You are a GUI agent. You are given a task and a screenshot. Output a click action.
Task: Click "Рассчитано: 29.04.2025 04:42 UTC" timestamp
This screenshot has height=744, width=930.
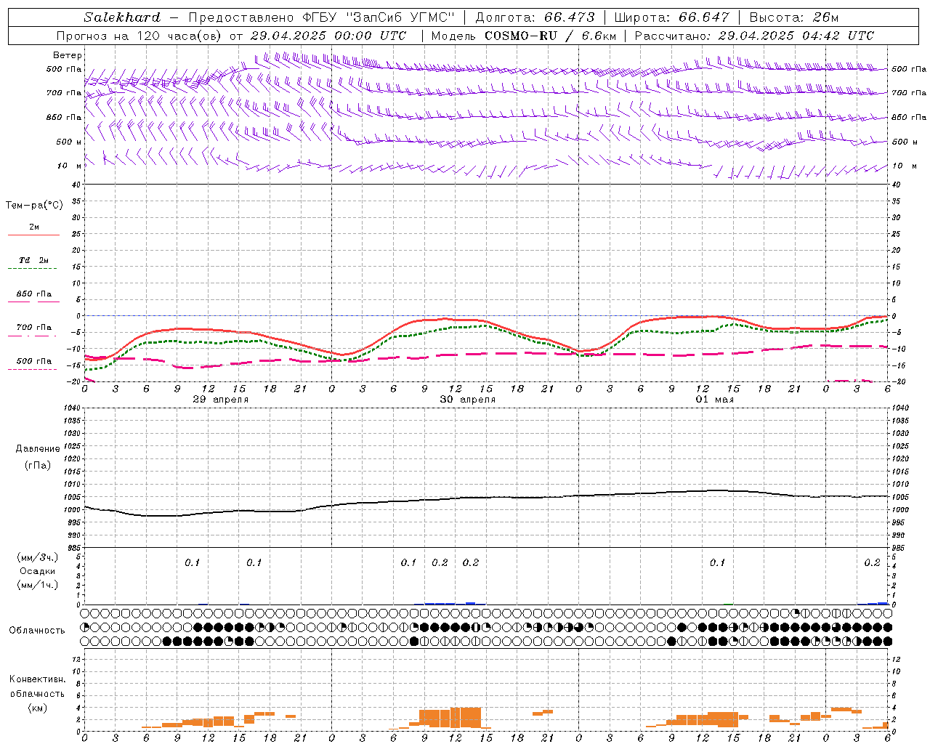coord(754,36)
